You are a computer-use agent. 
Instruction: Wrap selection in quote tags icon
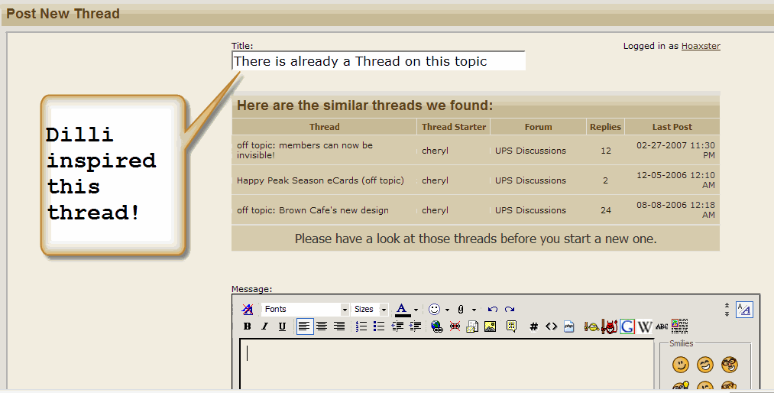pos(511,326)
